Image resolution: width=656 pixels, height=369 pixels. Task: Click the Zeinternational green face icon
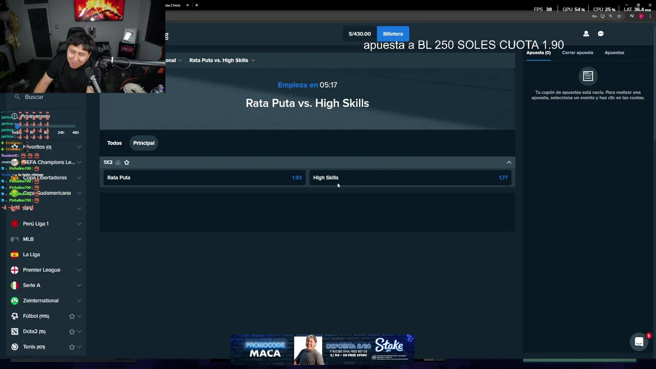[14, 301]
